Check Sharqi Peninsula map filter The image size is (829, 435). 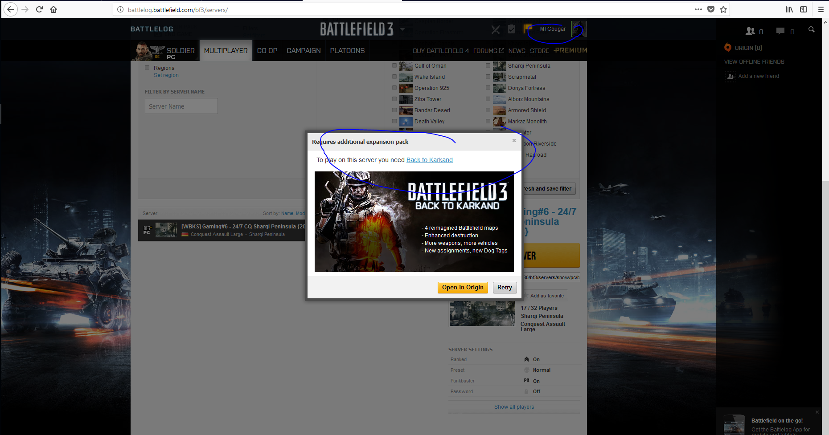488,65
